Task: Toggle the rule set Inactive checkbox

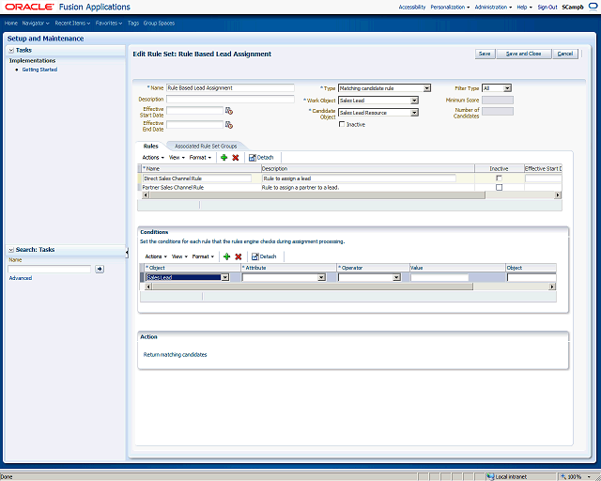Action: [342, 124]
